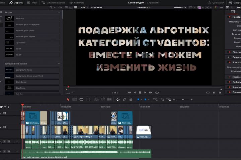Image resolution: width=241 pixels, height=160 pixels.
Task: Open the viewer overlay mode dropdown
Action: coord(72,93)
